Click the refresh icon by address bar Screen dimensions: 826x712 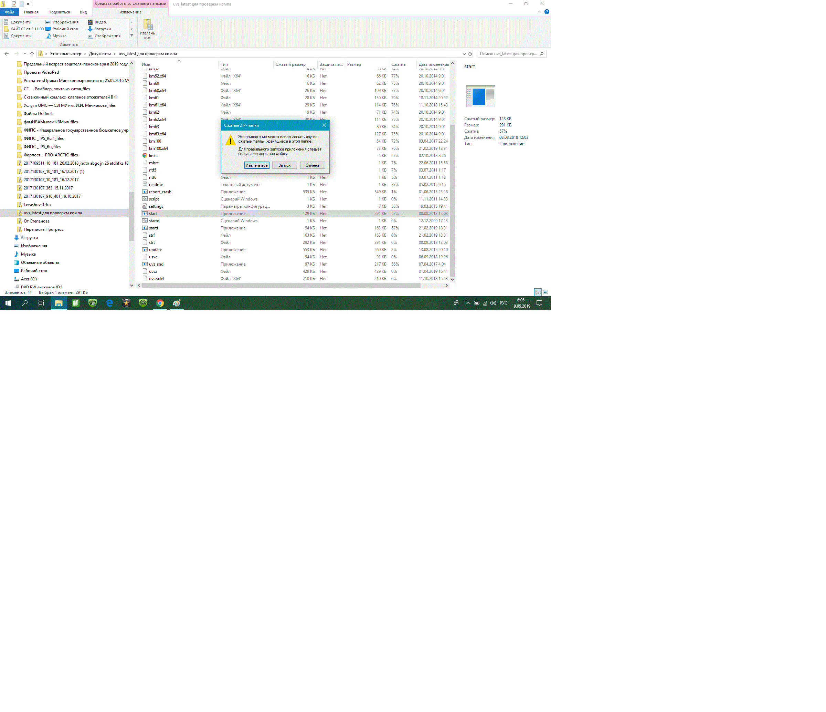pos(470,54)
